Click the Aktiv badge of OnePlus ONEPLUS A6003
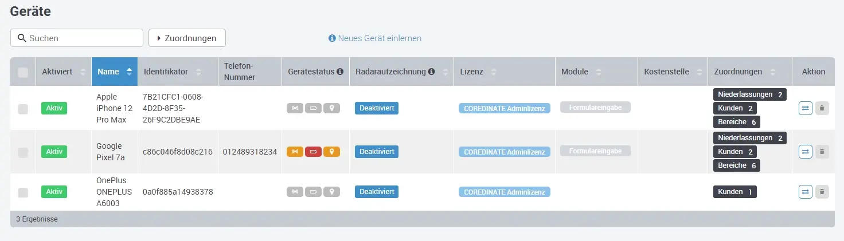 pyautogui.click(x=54, y=192)
